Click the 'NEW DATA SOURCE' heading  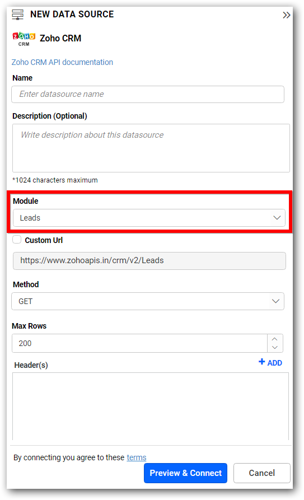72,15
